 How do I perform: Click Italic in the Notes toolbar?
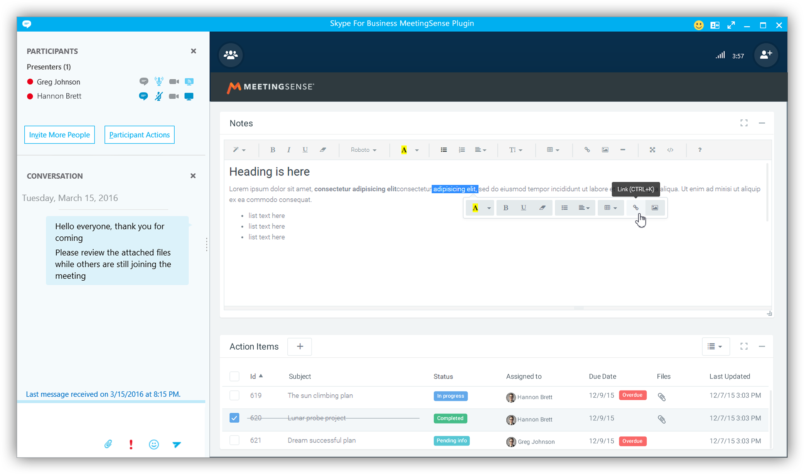pyautogui.click(x=288, y=150)
